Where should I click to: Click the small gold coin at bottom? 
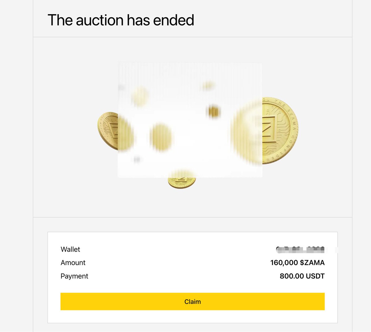point(182,183)
